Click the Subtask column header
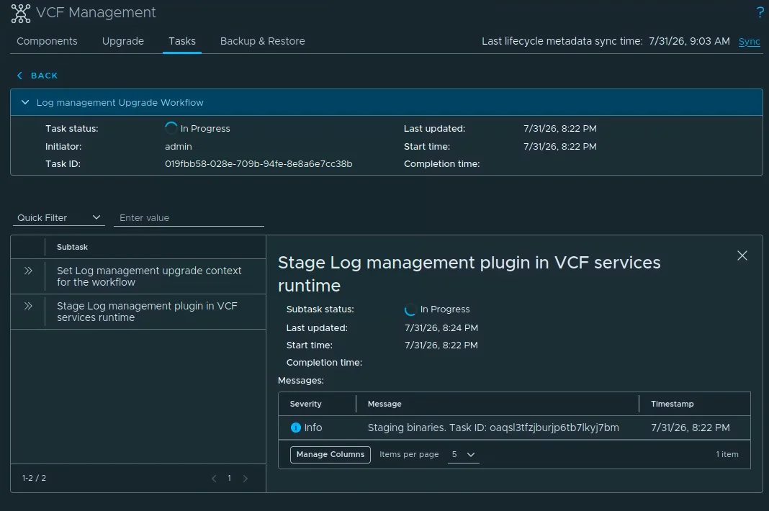Viewport: 769px width, 511px height. (72, 247)
